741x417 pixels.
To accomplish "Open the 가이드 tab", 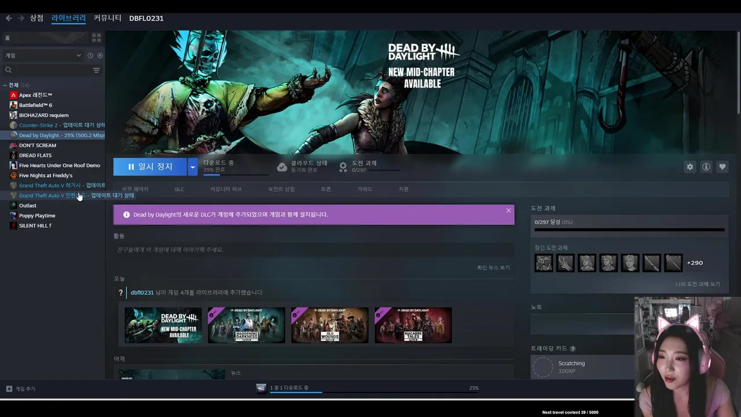I will [365, 189].
